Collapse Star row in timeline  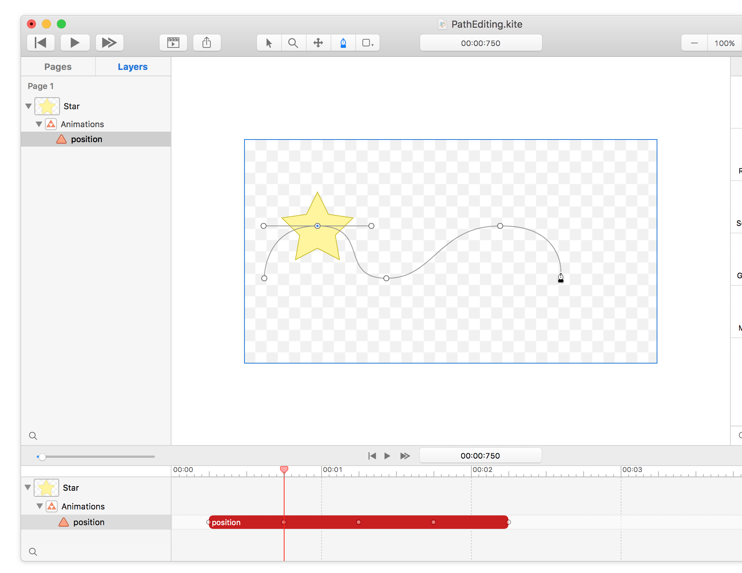pos(28,487)
